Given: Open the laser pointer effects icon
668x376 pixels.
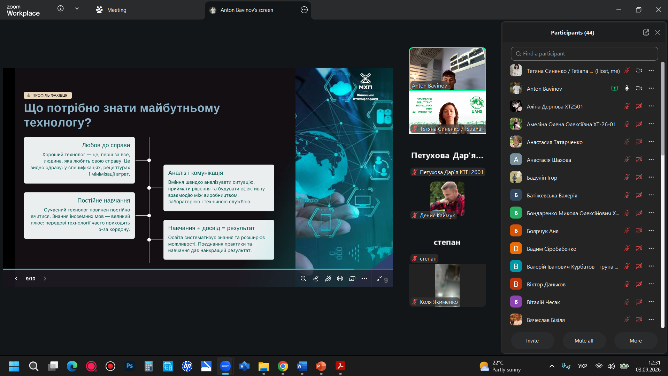Looking at the screenshot, I should (328, 279).
